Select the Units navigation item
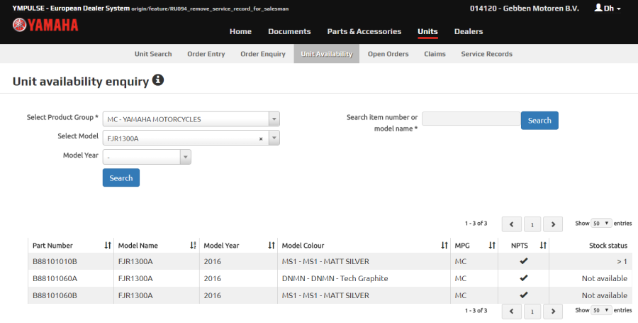The width and height of the screenshot is (638, 323). 427,31
